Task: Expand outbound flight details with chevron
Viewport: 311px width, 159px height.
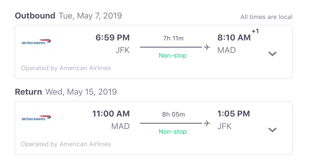Action: tap(272, 54)
